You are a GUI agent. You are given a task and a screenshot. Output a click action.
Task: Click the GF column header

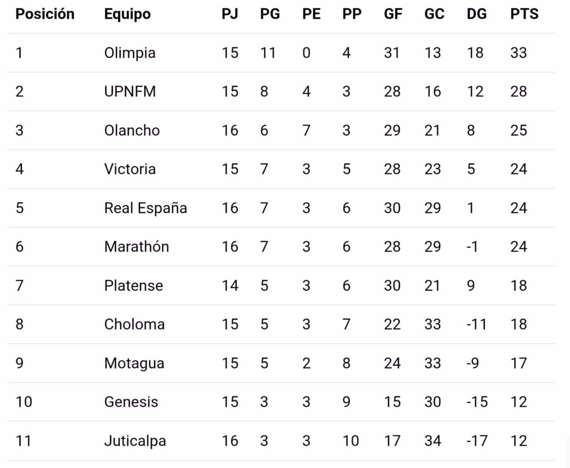coord(393,14)
